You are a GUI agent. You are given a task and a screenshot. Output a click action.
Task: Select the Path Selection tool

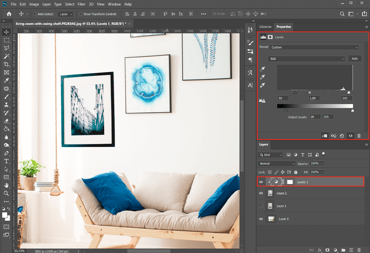tap(7, 169)
